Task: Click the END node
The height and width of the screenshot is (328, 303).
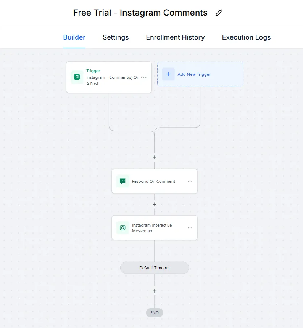Action: pos(155,313)
